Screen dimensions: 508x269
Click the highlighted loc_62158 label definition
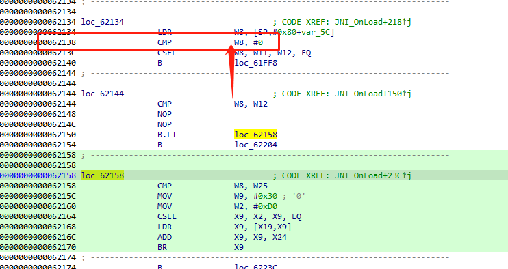click(x=103, y=175)
